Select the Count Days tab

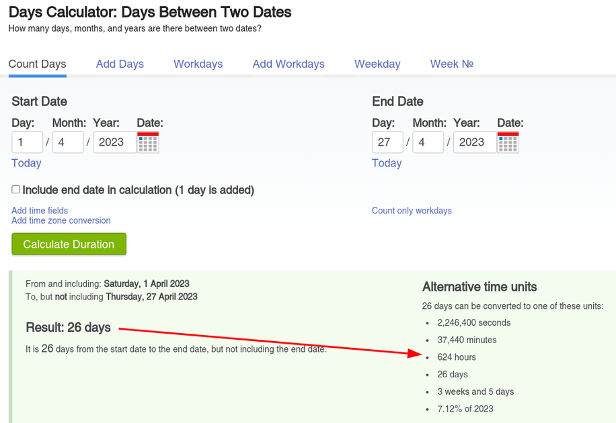click(x=37, y=64)
